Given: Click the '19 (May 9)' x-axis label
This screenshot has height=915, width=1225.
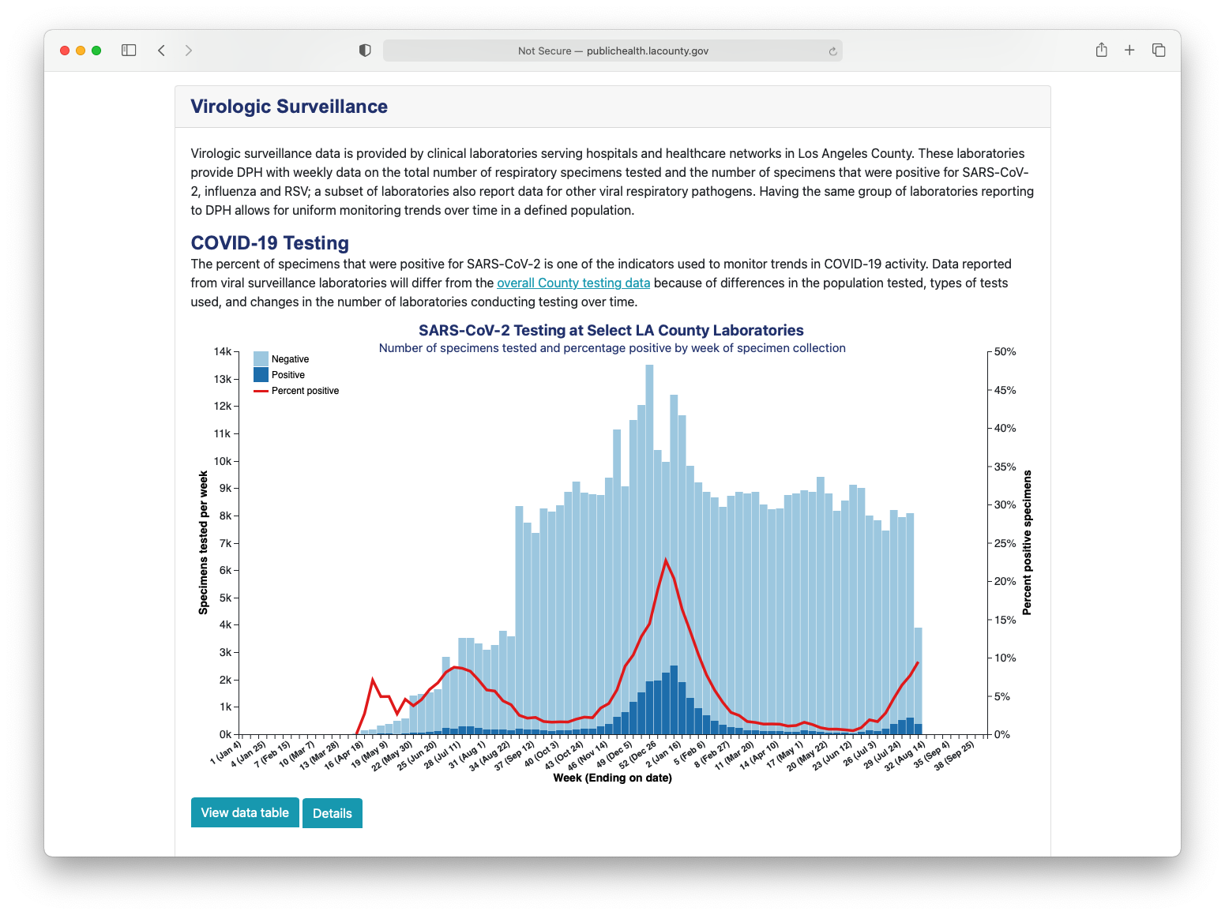Looking at the screenshot, I should click(x=370, y=754).
